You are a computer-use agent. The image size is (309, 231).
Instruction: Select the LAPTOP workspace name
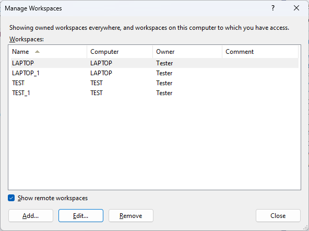click(23, 63)
